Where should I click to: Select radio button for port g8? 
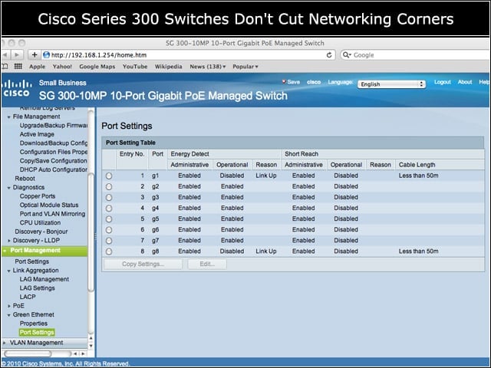(109, 251)
